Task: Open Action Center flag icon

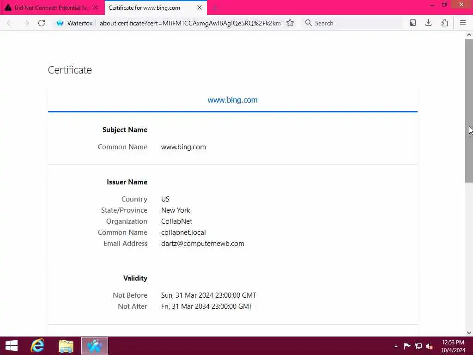Action: pos(407,346)
